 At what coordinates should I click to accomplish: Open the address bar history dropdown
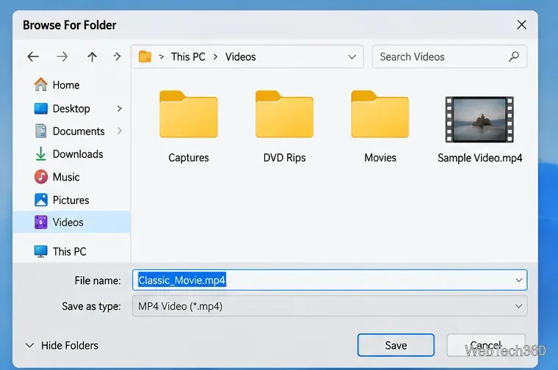pyautogui.click(x=352, y=57)
